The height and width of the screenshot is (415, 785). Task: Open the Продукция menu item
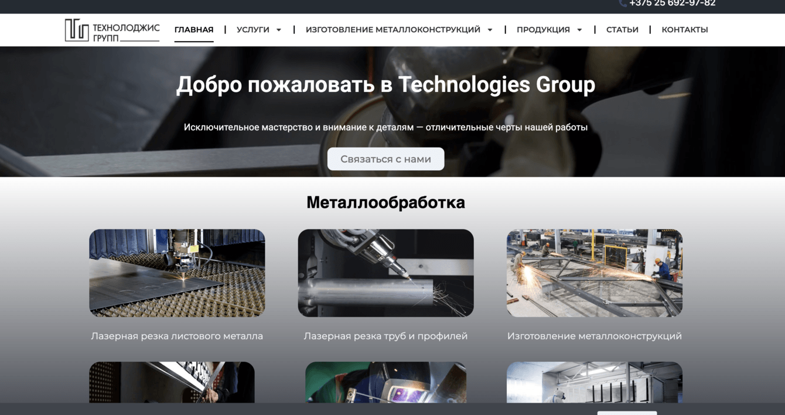(x=543, y=30)
